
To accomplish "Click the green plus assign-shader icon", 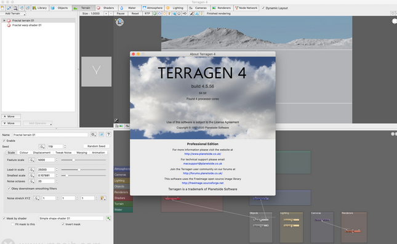I will (x=108, y=218).
